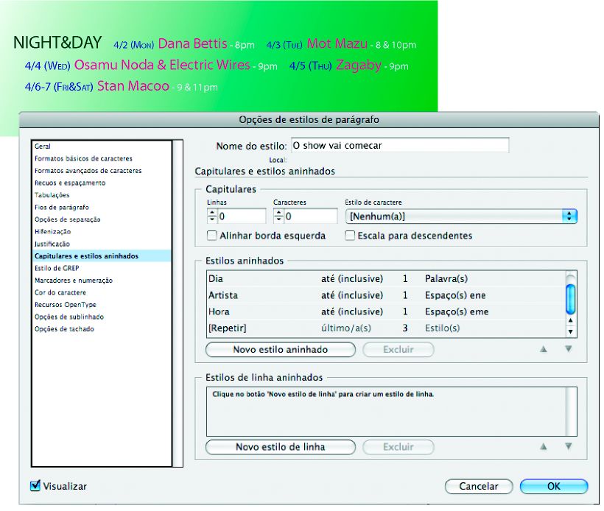Click Palavra(s) in the Dia row
Viewport: 604px width, 511px height.
tap(446, 279)
